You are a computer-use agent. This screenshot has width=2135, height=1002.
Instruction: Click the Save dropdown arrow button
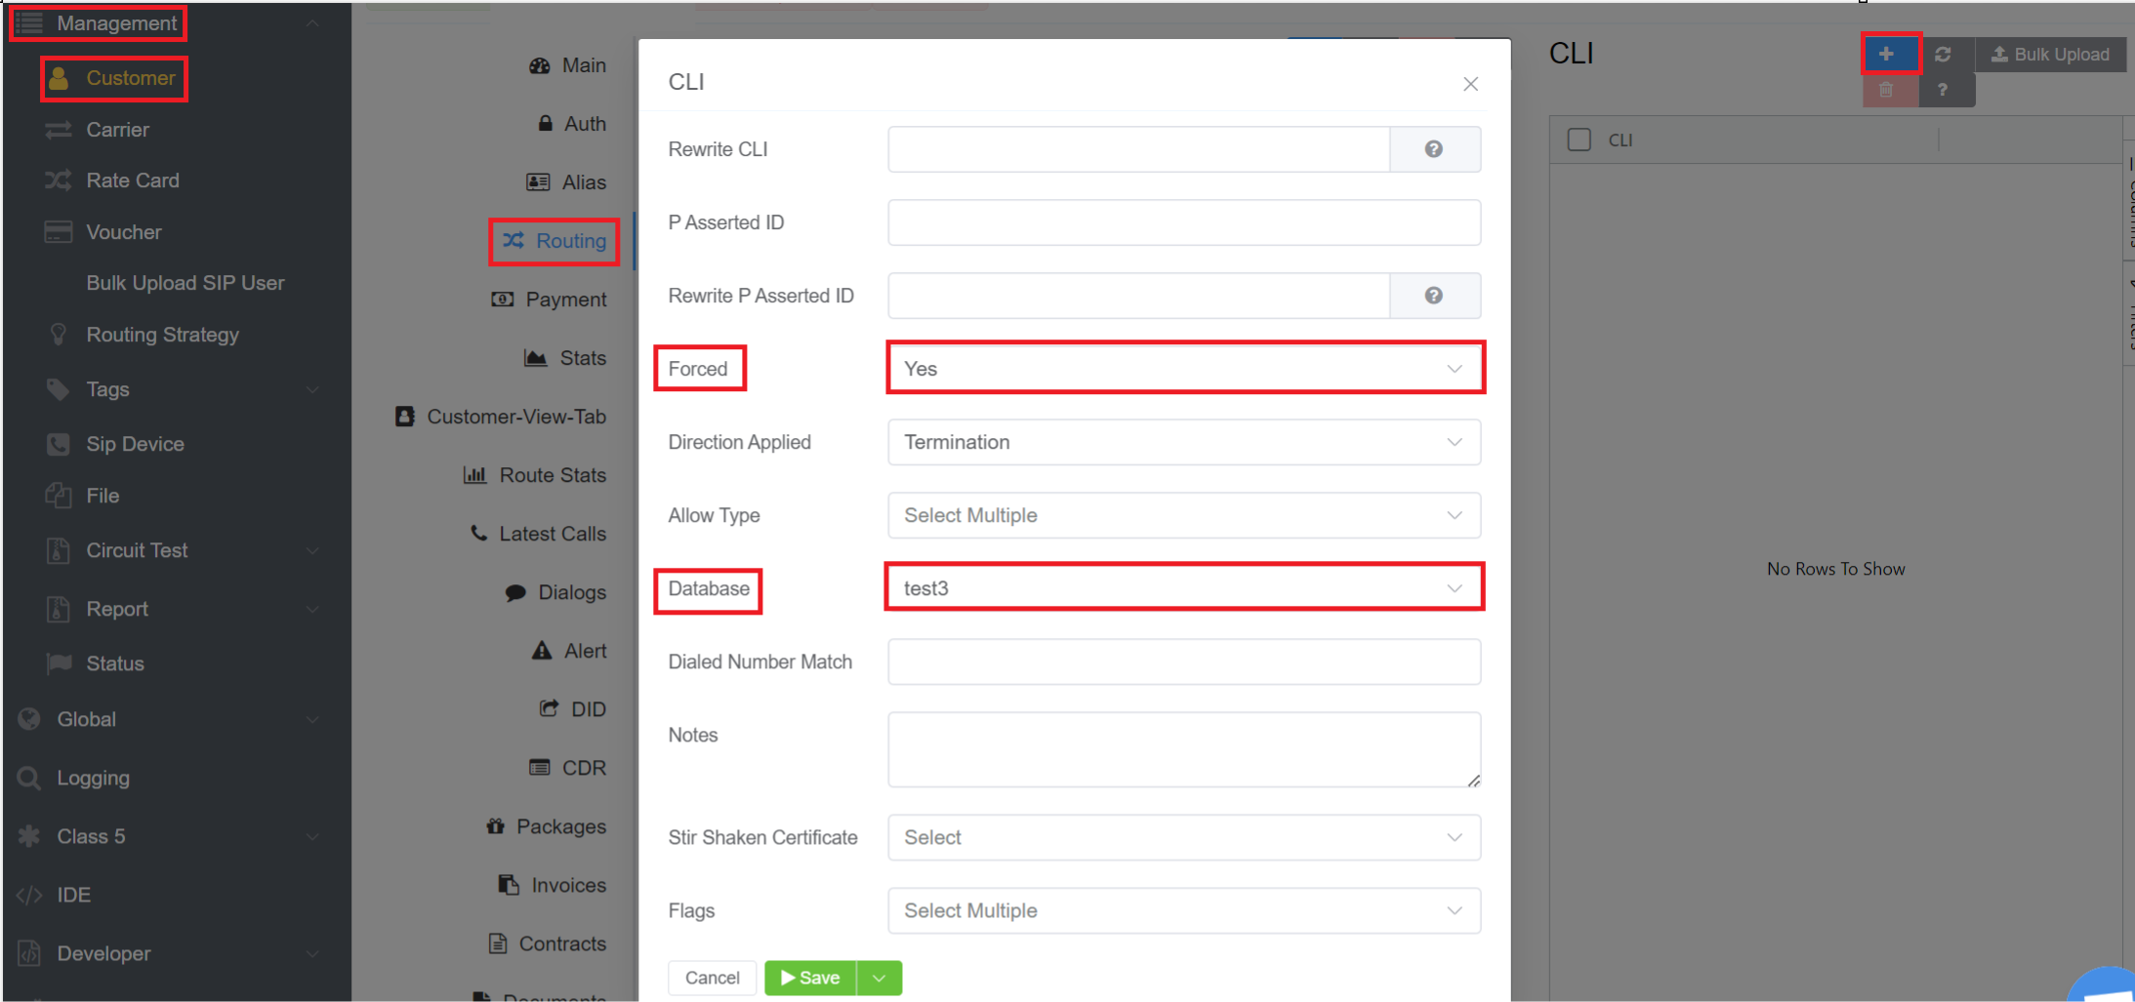(x=879, y=978)
